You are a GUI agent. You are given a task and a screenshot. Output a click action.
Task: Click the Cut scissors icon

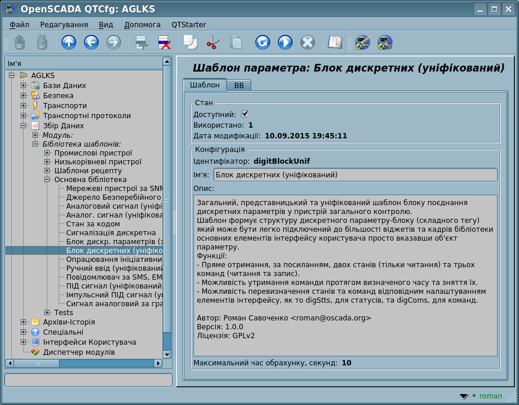click(213, 43)
